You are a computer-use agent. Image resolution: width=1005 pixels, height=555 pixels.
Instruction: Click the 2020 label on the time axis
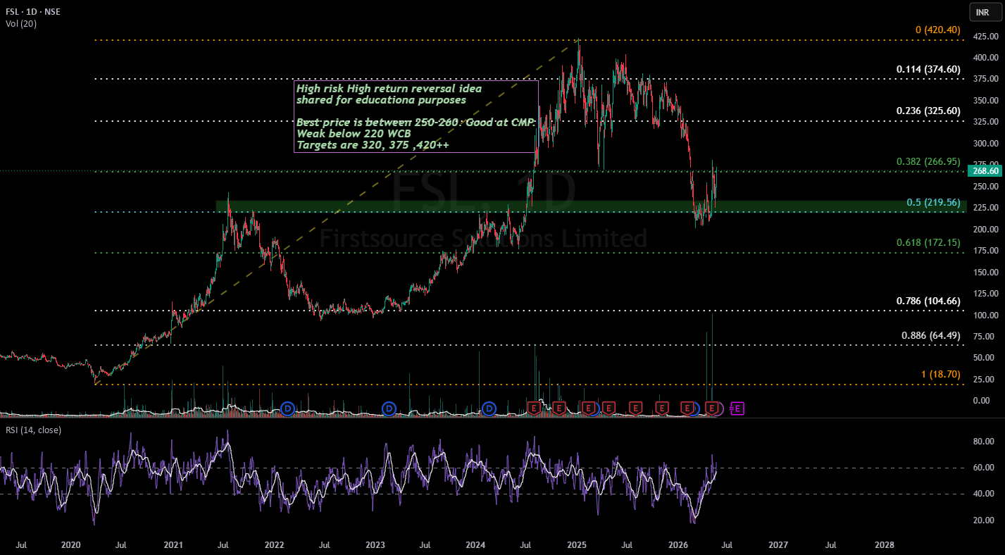pos(70,544)
